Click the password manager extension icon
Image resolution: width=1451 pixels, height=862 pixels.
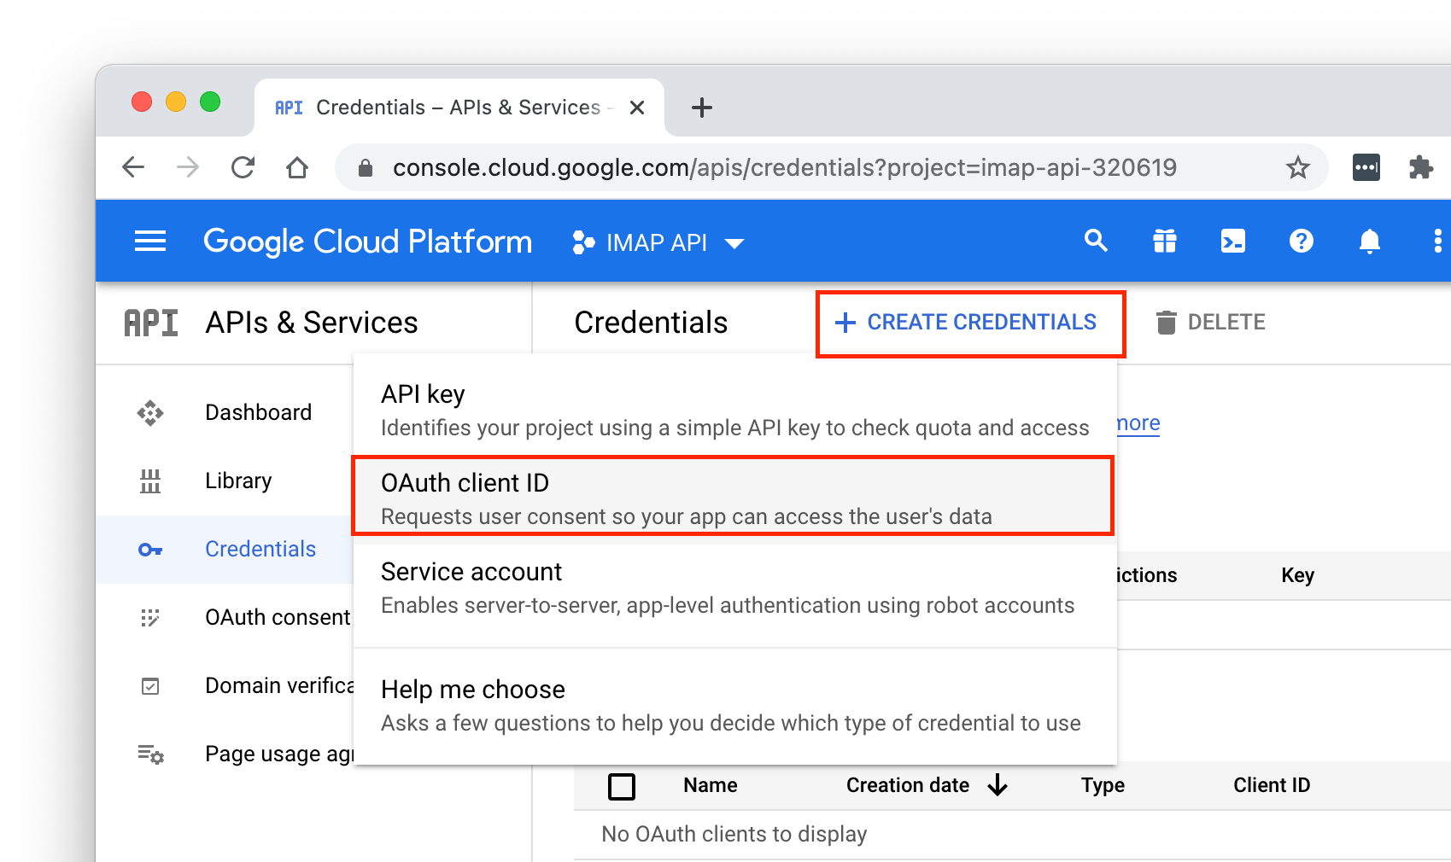coord(1366,167)
